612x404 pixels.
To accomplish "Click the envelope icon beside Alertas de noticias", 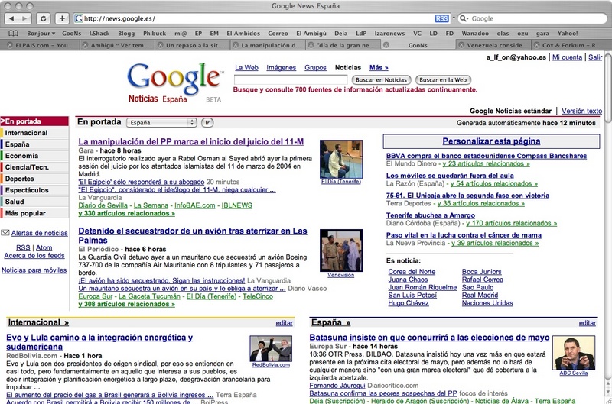I will (x=6, y=233).
